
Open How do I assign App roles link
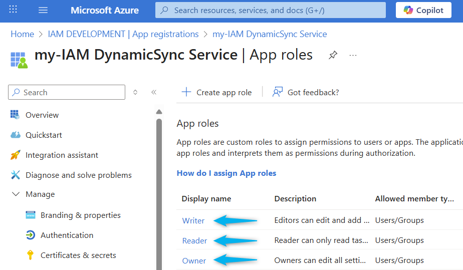(226, 173)
